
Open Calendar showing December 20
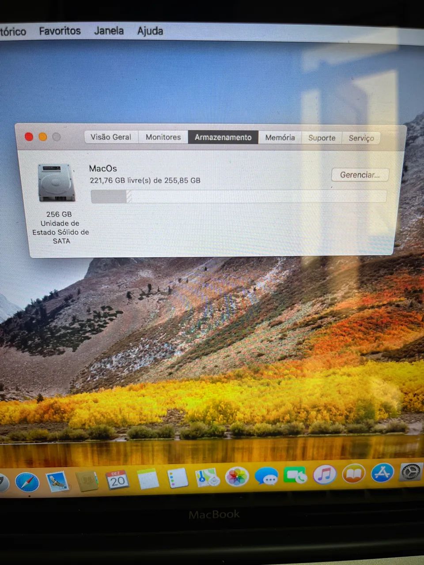pos(117,479)
